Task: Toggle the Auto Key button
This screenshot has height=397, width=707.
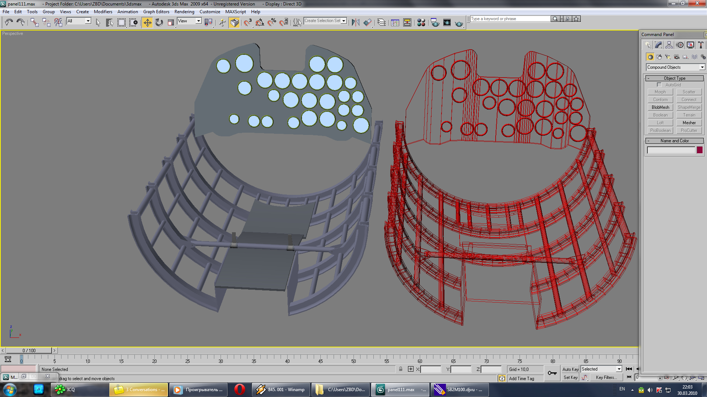Action: coord(570,369)
